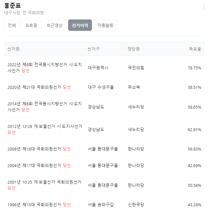Select the 최근영상 tab
The height and width of the screenshot is (211, 210).
coord(54,25)
